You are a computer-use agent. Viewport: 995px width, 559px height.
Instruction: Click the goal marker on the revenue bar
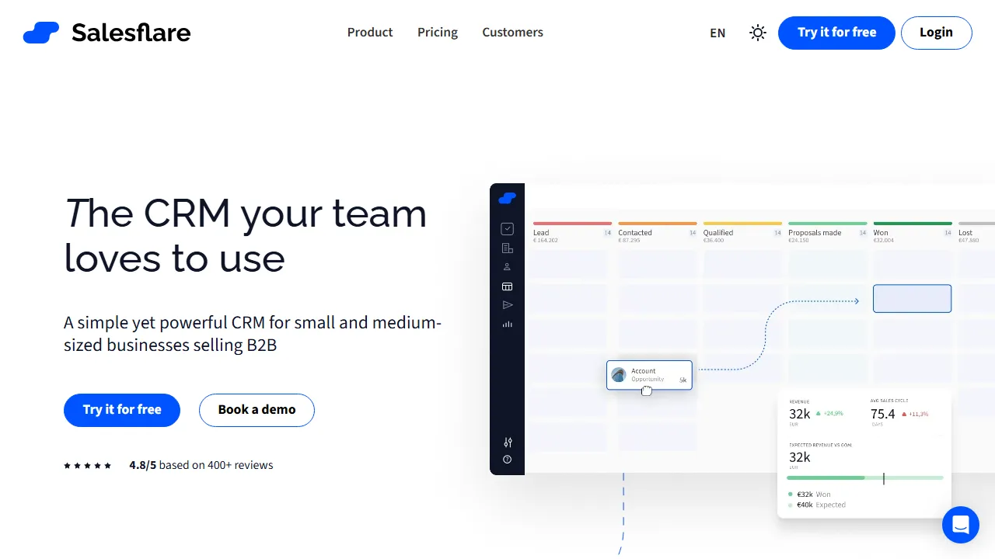(884, 478)
